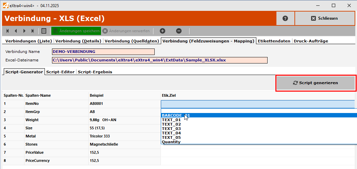Click Änderungen speichern button
The width and height of the screenshot is (357, 169).
[76, 31]
